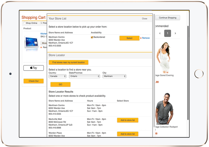Show next recommended items with right arrow
The height and width of the screenshot is (147, 209).
point(175,33)
